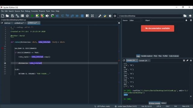The image size is (193, 108).
Task: Interrupt kernel with console stop square
Action: point(184,61)
